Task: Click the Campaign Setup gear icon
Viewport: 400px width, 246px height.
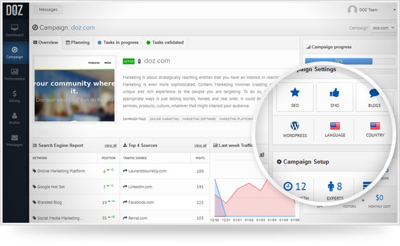Action: click(279, 161)
